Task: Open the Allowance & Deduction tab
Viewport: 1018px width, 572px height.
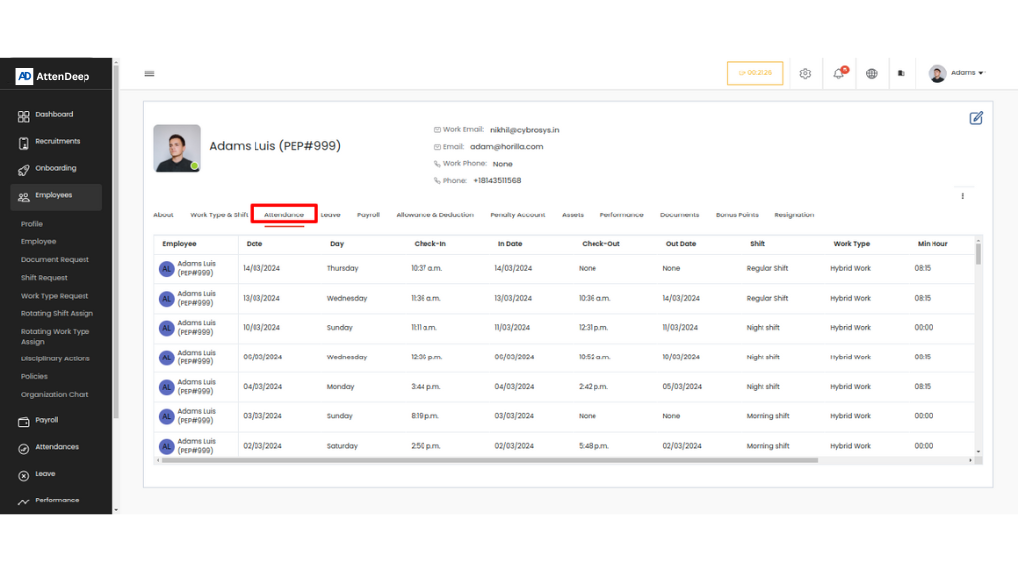Action: [x=434, y=215]
